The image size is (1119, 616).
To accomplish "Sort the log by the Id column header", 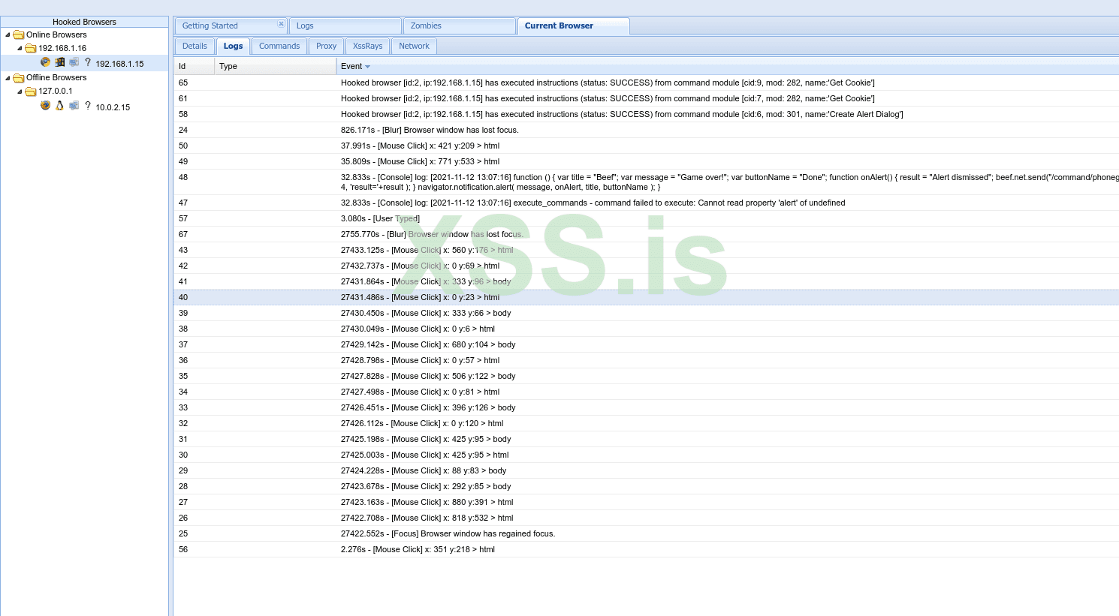I will [x=195, y=66].
